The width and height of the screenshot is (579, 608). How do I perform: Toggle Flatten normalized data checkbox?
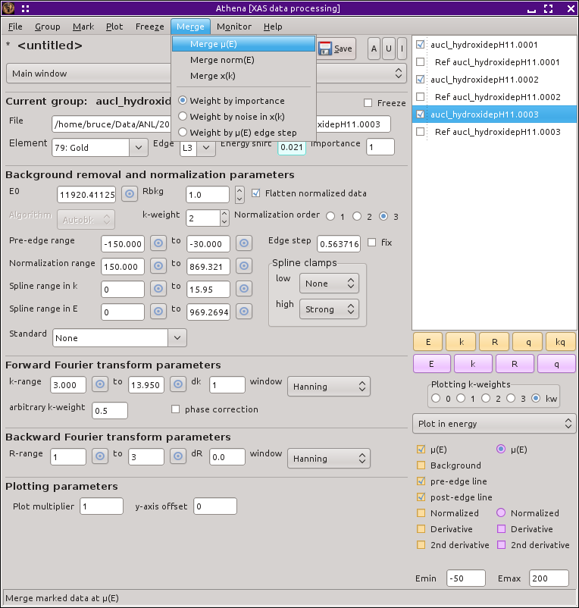[x=255, y=193]
